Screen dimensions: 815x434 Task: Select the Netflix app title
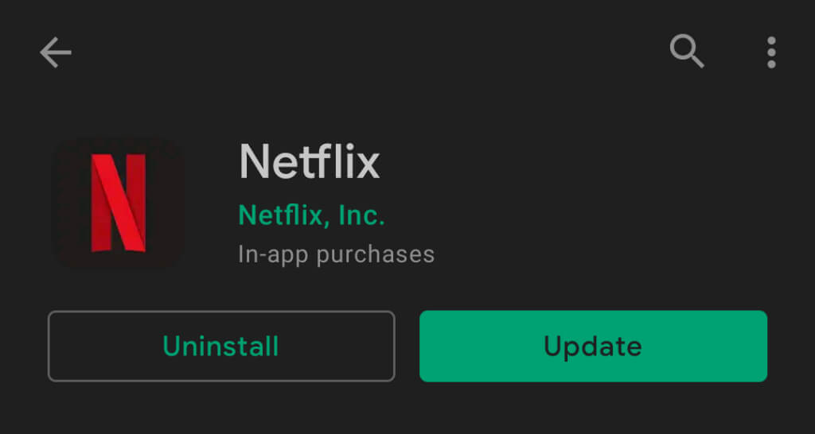coord(310,161)
